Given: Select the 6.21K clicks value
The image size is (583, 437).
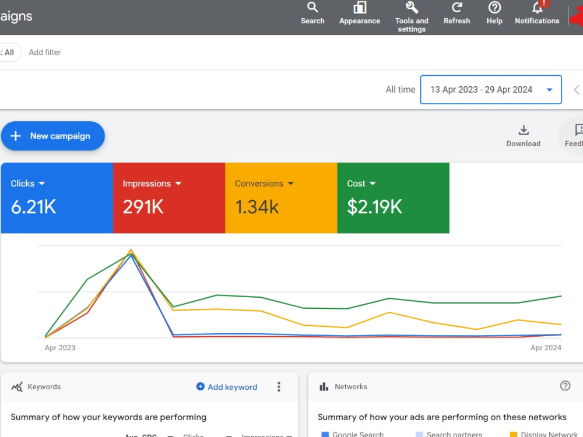Looking at the screenshot, I should [33, 207].
